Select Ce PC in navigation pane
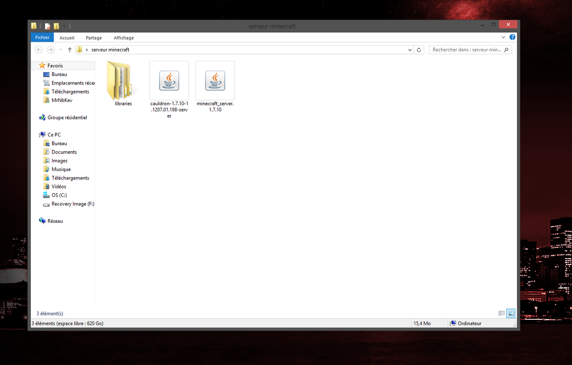Viewport: 572px width, 365px height. pos(54,135)
